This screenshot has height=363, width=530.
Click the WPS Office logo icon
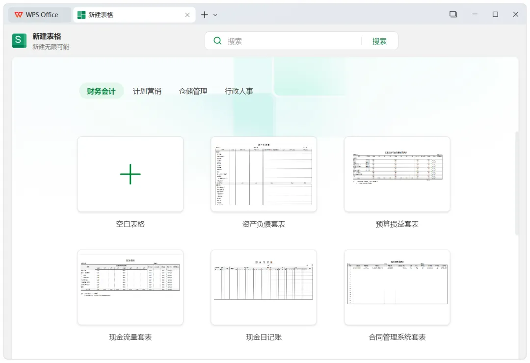pyautogui.click(x=19, y=15)
